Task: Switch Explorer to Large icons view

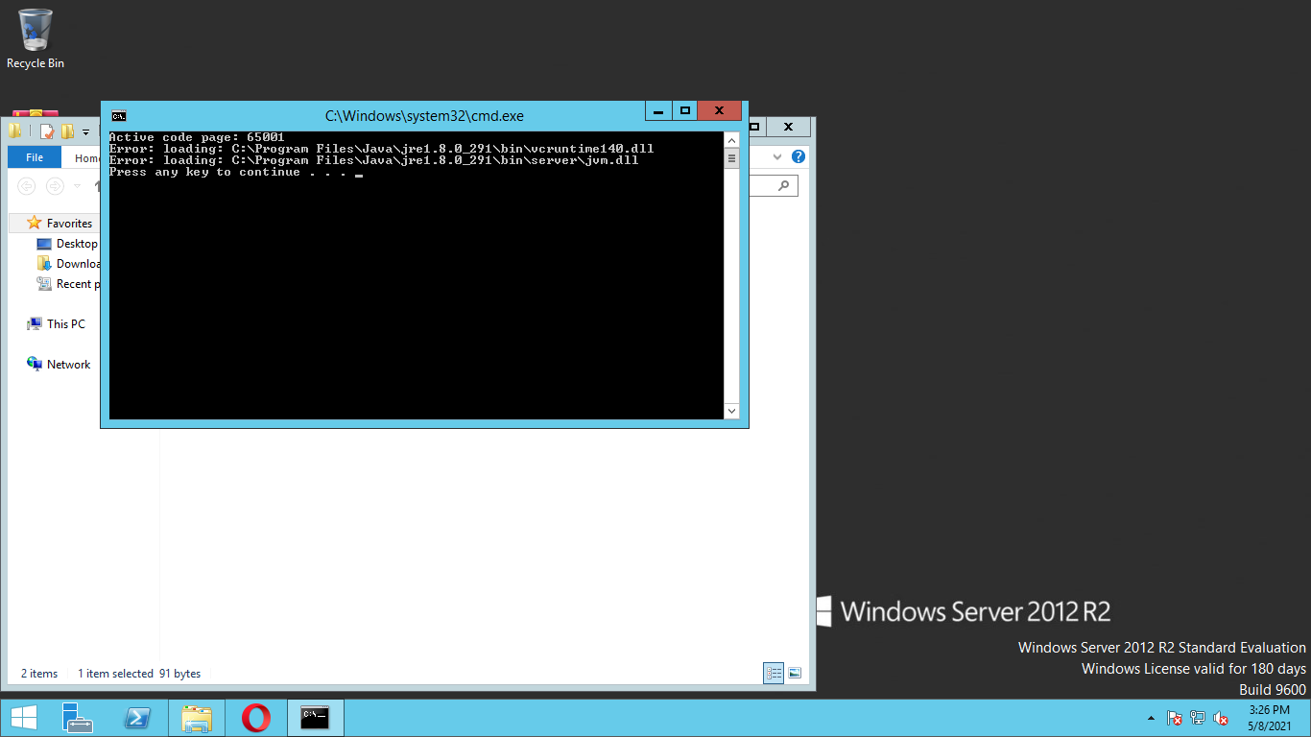Action: 795,674
